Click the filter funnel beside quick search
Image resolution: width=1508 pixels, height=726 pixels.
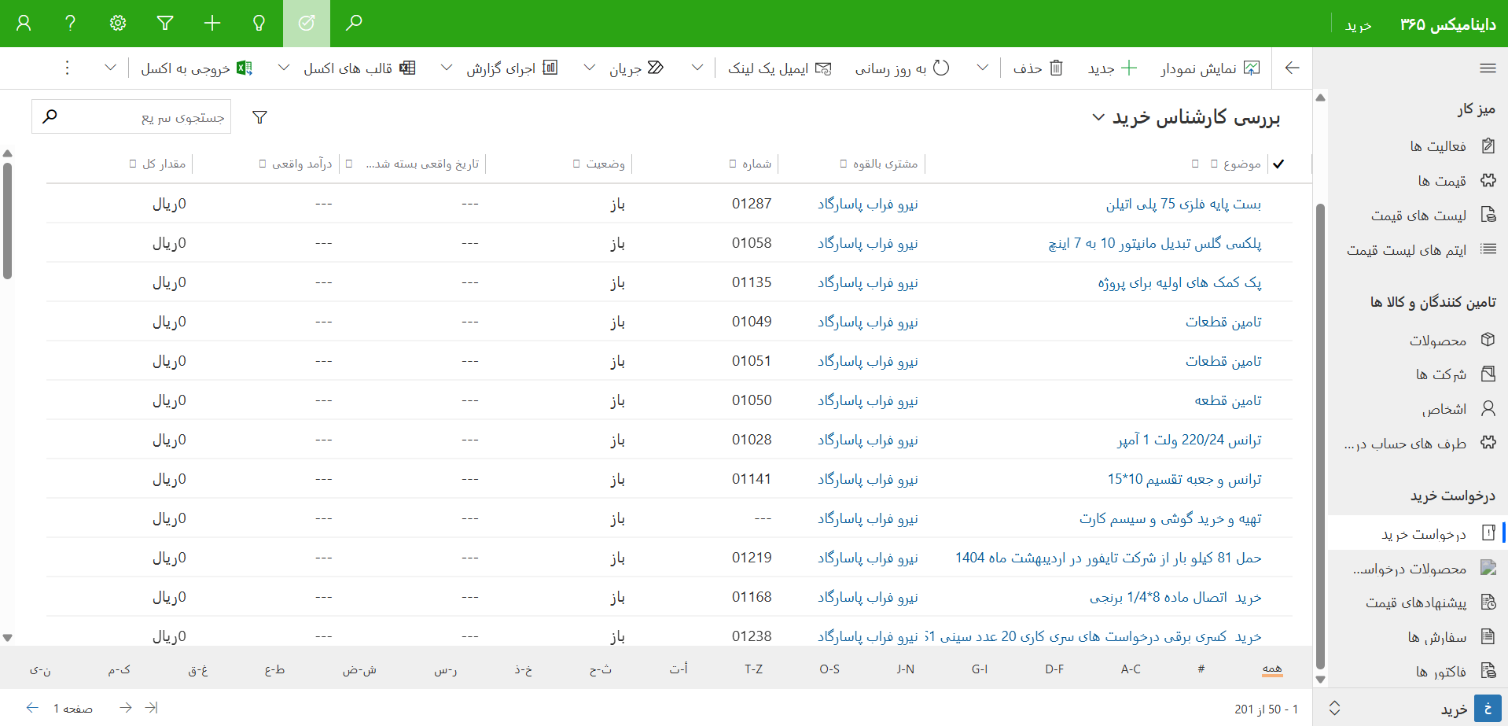(259, 117)
